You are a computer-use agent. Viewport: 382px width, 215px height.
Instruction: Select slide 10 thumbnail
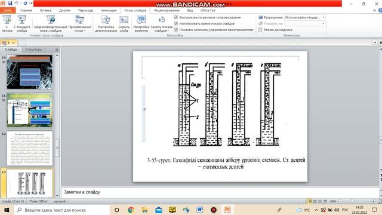(x=29, y=72)
